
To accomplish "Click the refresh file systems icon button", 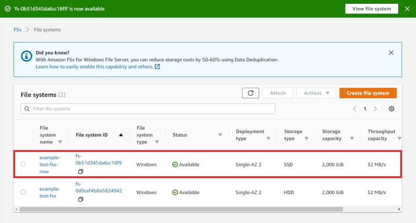I will tap(250, 93).
